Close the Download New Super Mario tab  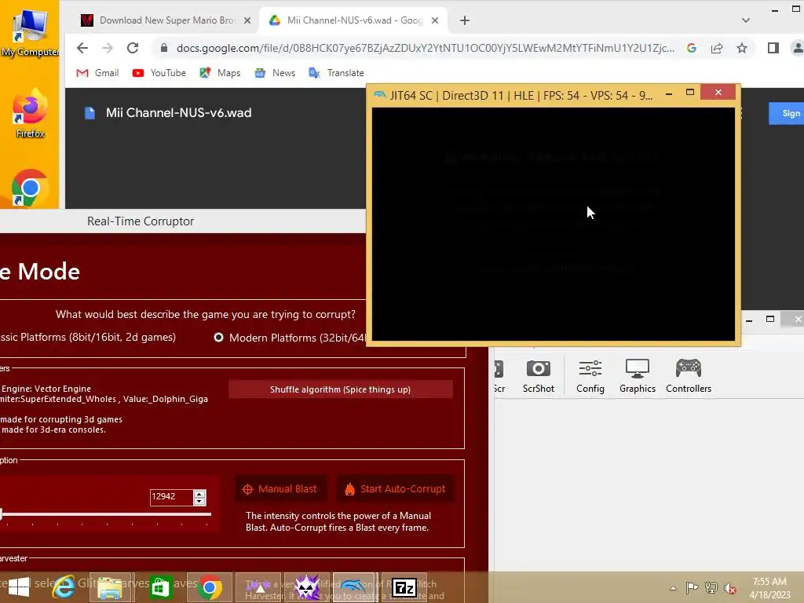247,20
